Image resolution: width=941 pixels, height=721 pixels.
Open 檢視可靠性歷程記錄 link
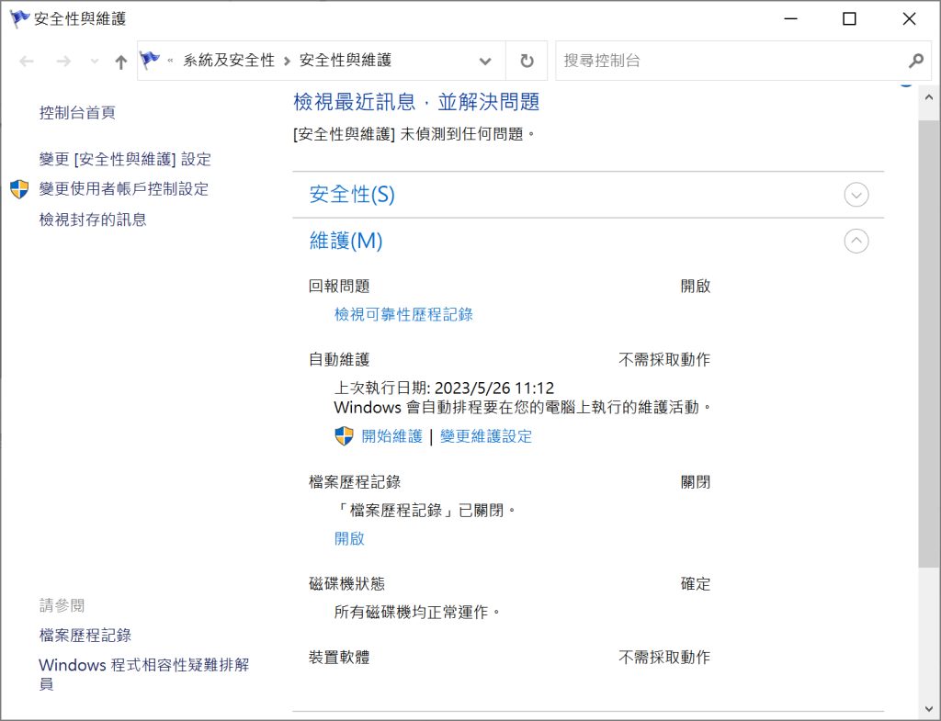click(403, 314)
